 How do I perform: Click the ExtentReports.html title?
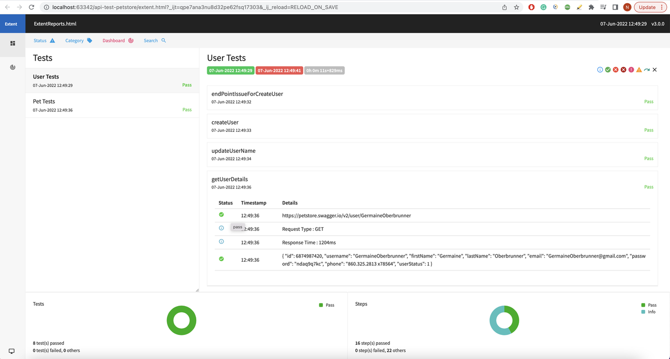coord(55,24)
